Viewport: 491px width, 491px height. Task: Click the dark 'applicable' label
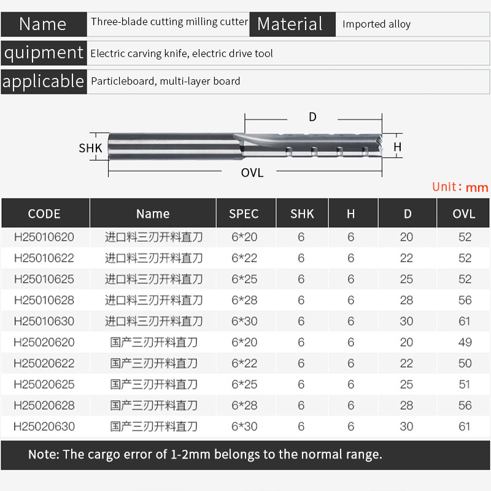44,81
